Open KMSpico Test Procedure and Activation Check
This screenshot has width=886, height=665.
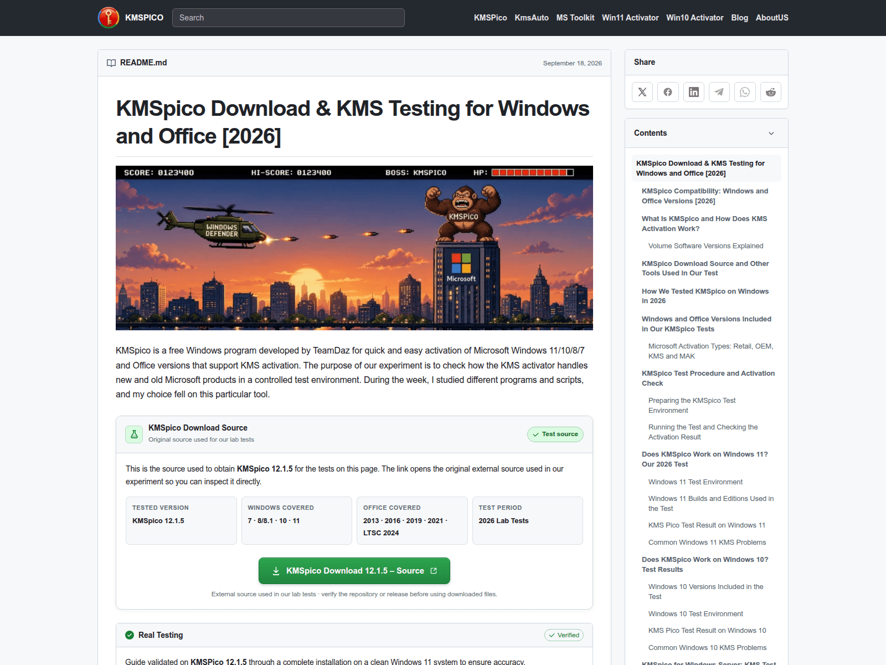[708, 378]
